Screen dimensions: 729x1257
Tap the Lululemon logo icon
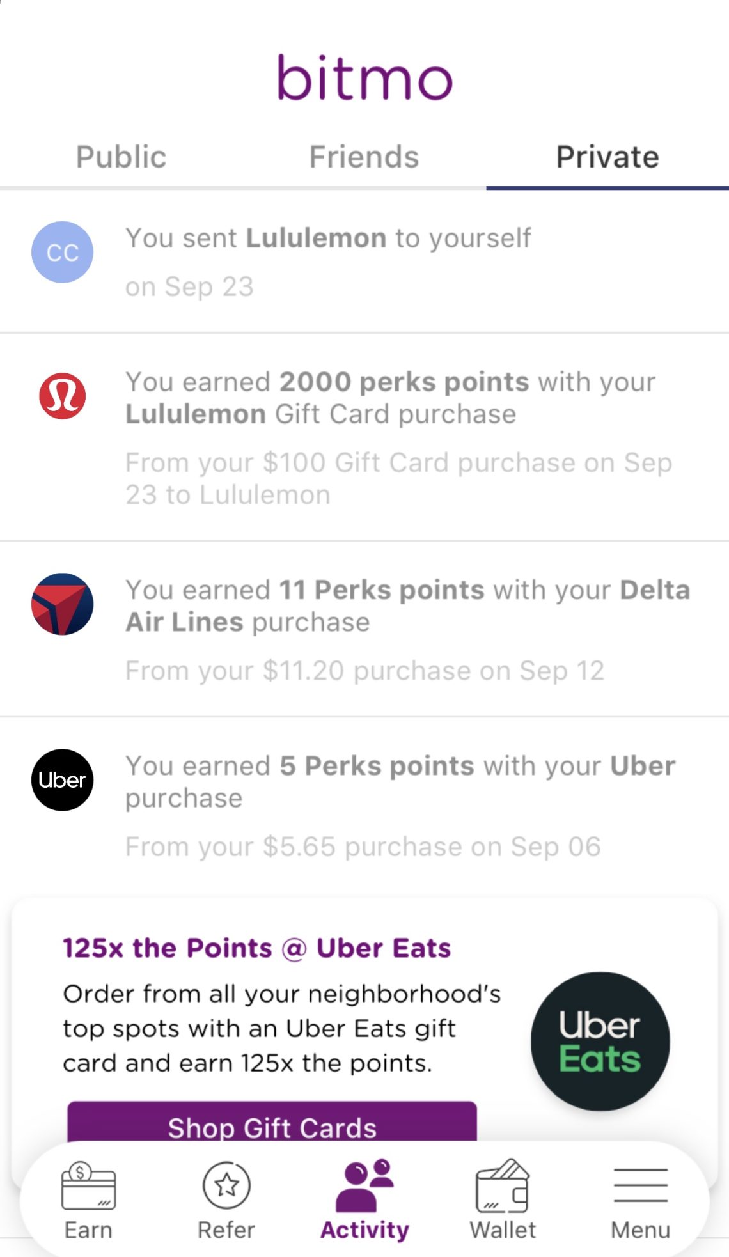coord(62,396)
